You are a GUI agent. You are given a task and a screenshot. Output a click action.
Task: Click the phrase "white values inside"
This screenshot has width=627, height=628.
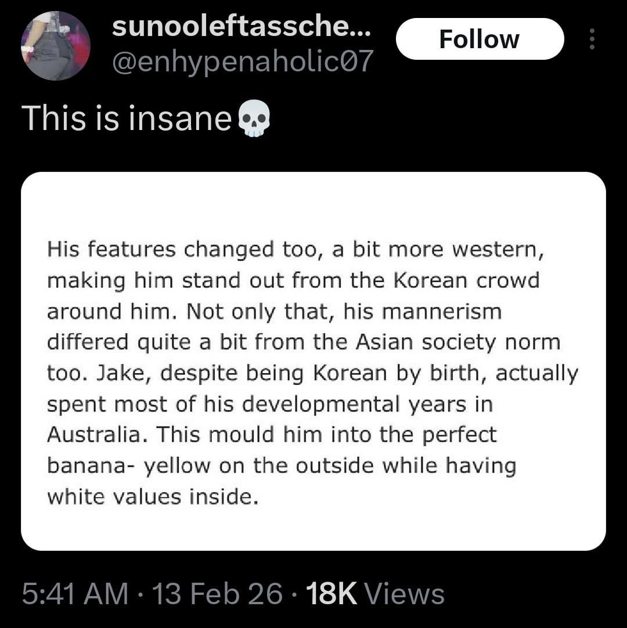(152, 497)
